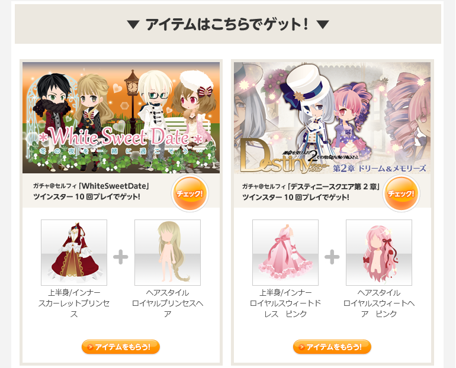
Task: Click アイテムをもらう! under scarlet princess set
Action: [121, 347]
